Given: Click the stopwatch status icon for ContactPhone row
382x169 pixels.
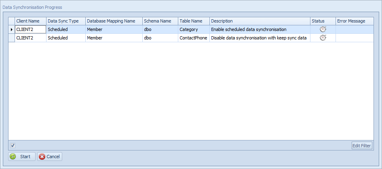Looking at the screenshot, I should tap(323, 38).
